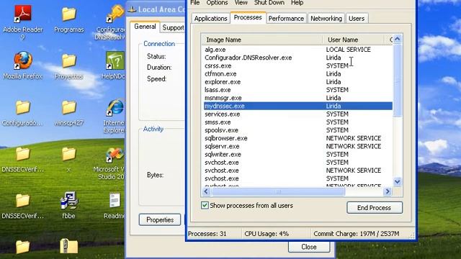Select the services.exe process
This screenshot has width=461, height=259.
(297, 114)
